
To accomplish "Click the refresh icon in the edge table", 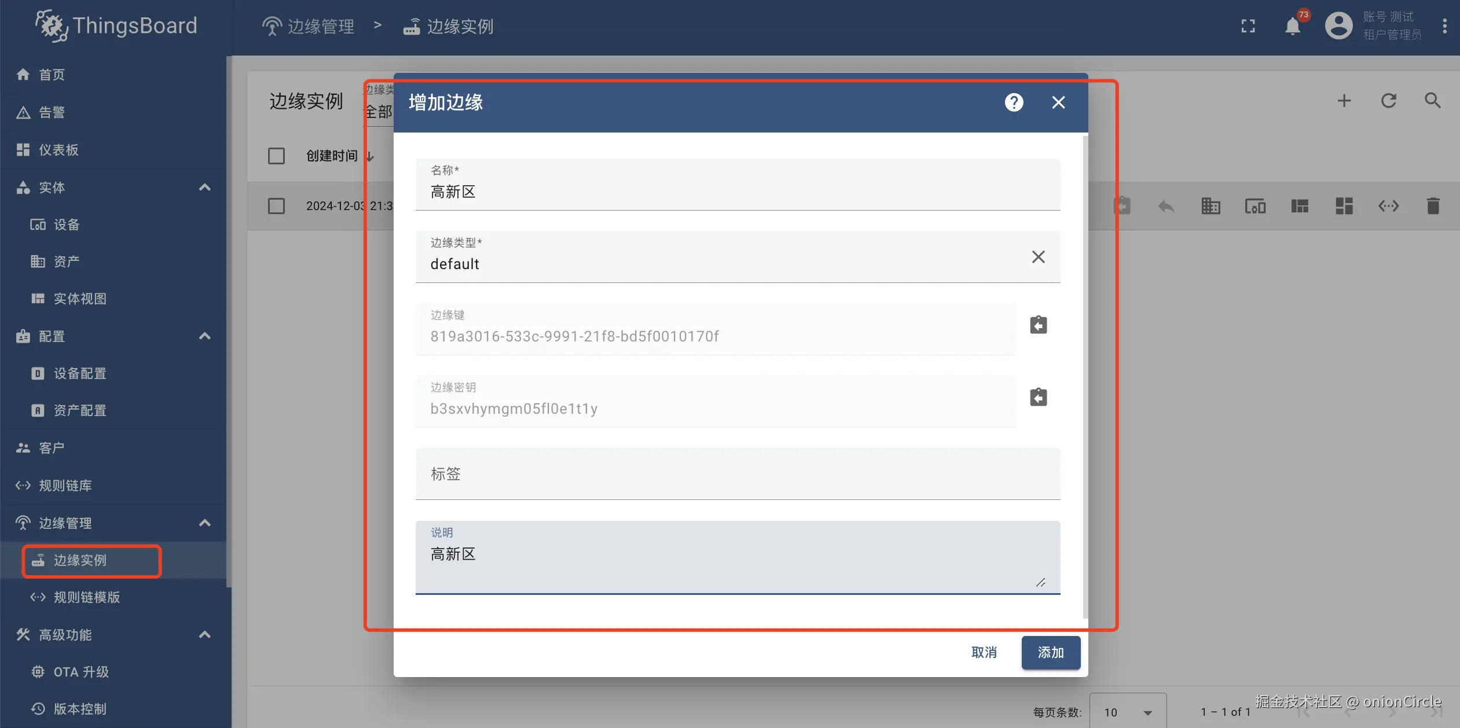I will [1388, 101].
